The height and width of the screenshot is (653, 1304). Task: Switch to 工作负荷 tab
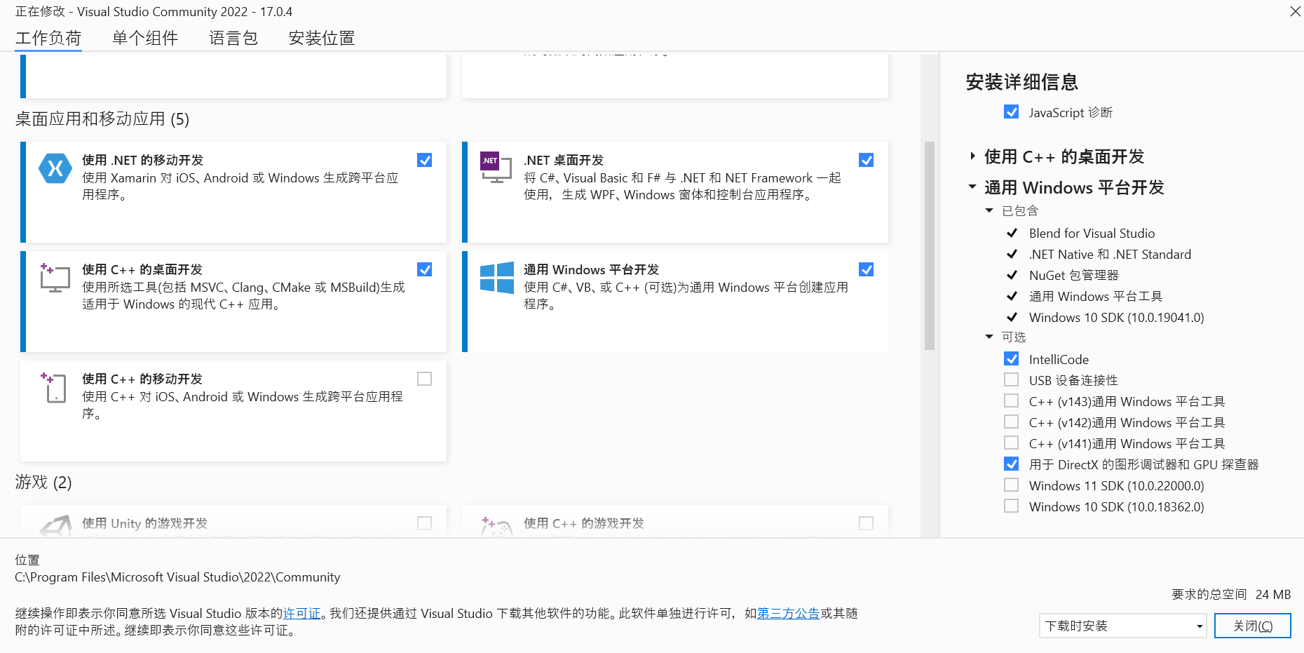48,38
